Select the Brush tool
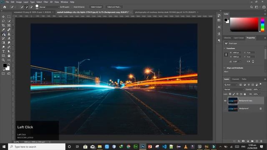The height and width of the screenshot is (150, 267). tap(3, 34)
